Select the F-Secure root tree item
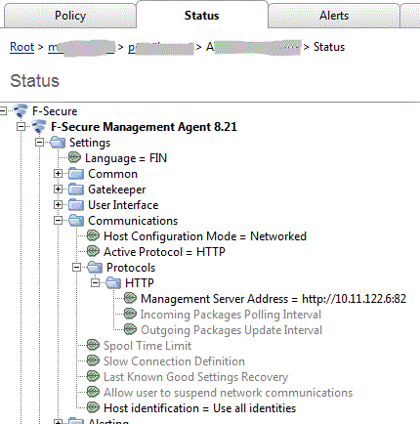420x424 pixels. [x=55, y=111]
